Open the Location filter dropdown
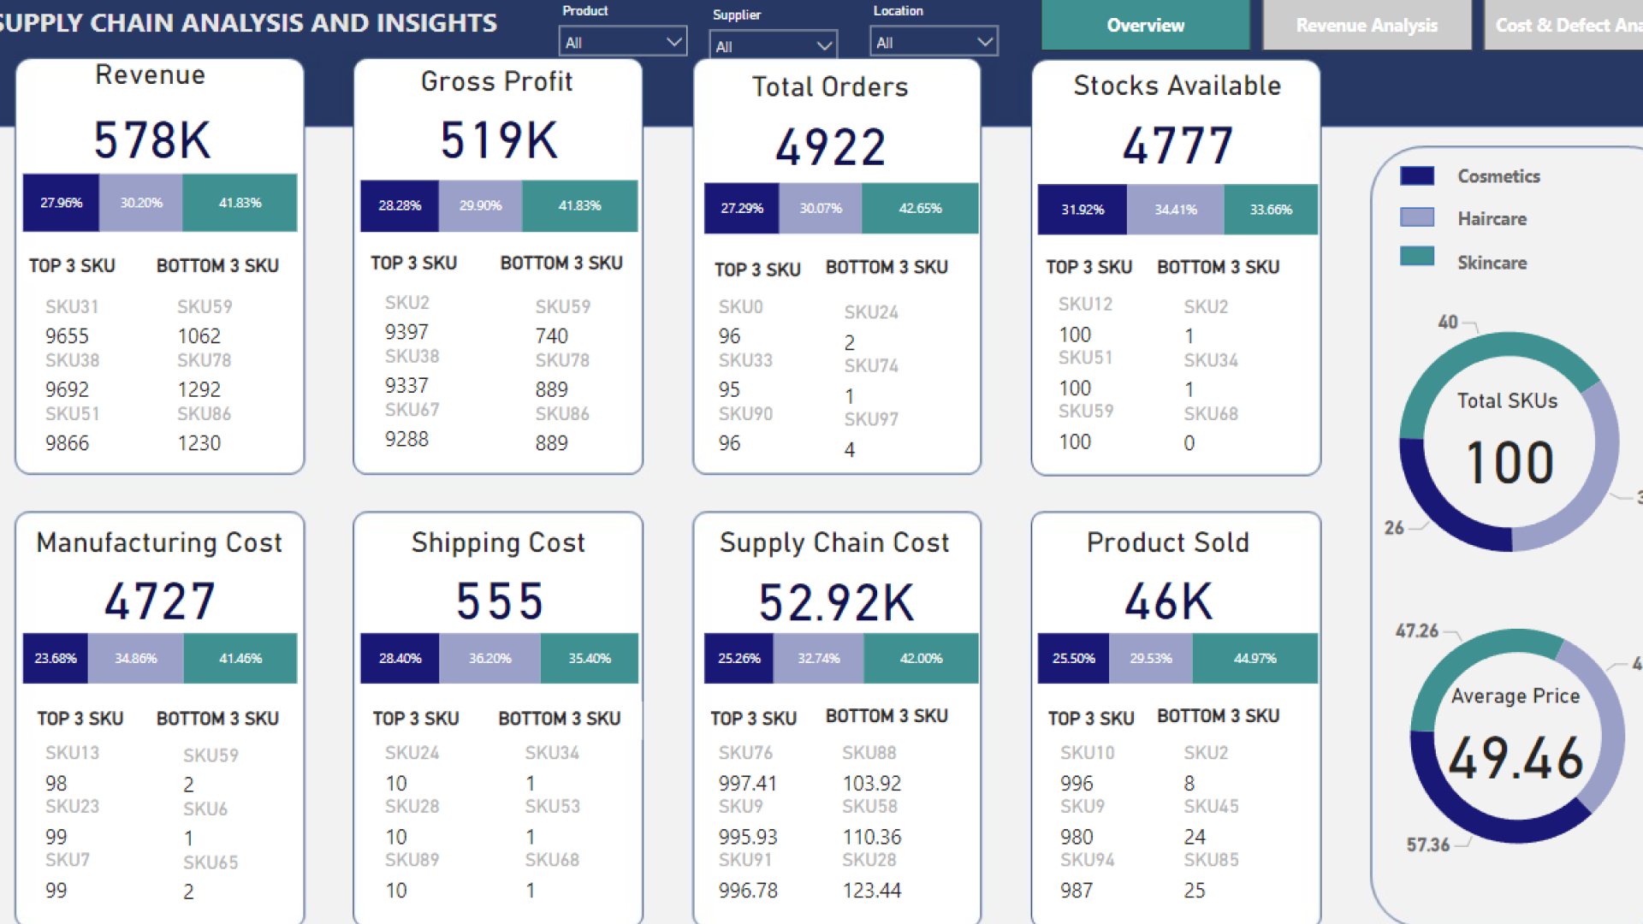Image resolution: width=1643 pixels, height=924 pixels. point(934,42)
